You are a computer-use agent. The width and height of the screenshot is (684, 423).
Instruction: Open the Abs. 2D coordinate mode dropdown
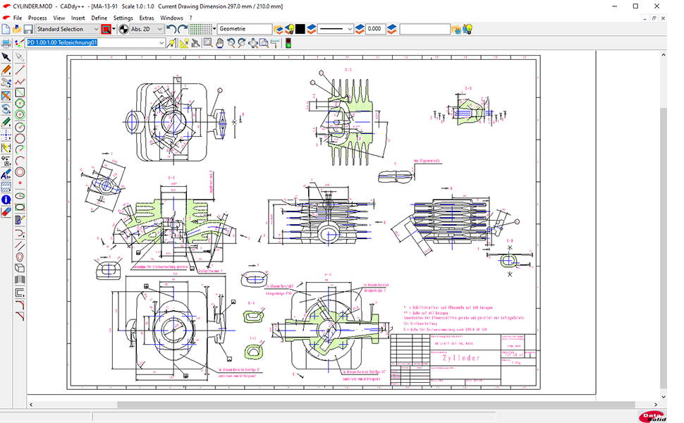pyautogui.click(x=159, y=29)
